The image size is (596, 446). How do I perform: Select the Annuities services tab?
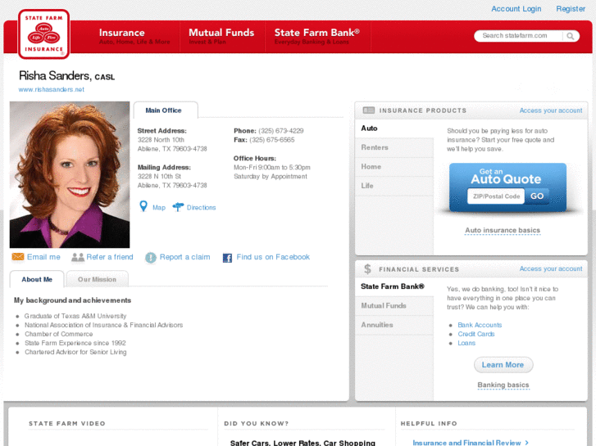point(394,325)
